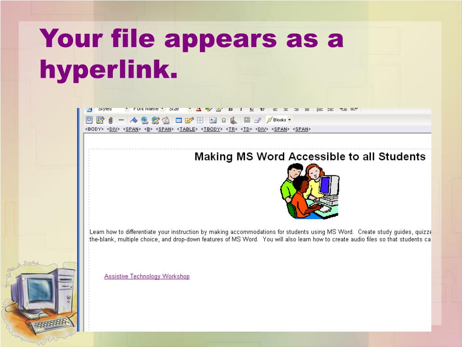
Task: Click the Edit Hyperlink globe-with-pencil icon
Action: point(155,120)
